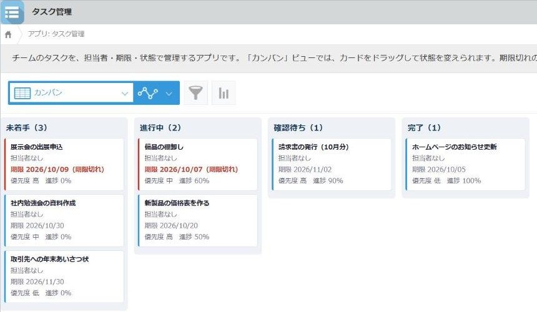This screenshot has height=312, width=537.
Task: Click 優先度 高 on 新製品の価格表を作る card
Action: tap(159, 236)
